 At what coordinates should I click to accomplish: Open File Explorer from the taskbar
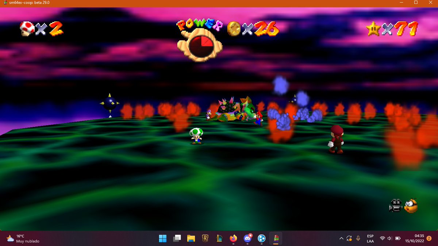(191, 239)
